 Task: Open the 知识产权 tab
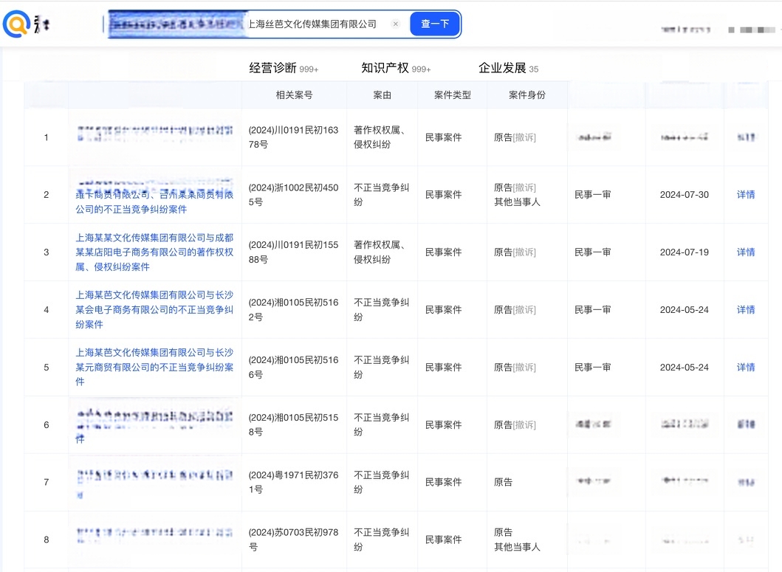(x=396, y=68)
